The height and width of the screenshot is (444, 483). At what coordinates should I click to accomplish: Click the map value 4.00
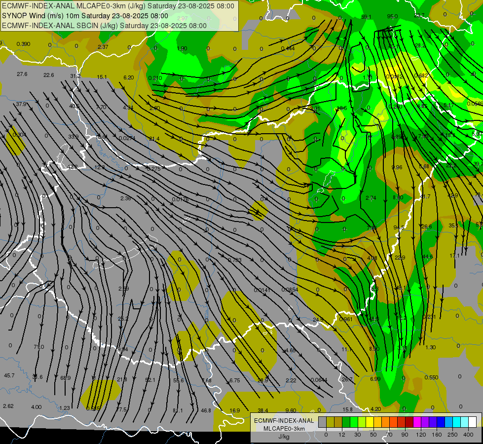pyautogui.click(x=37, y=407)
